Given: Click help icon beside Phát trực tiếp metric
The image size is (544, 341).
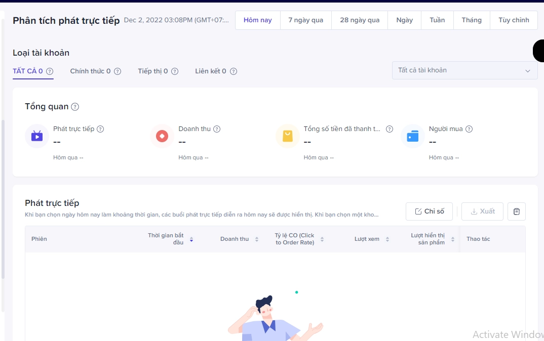Looking at the screenshot, I should click(x=100, y=129).
